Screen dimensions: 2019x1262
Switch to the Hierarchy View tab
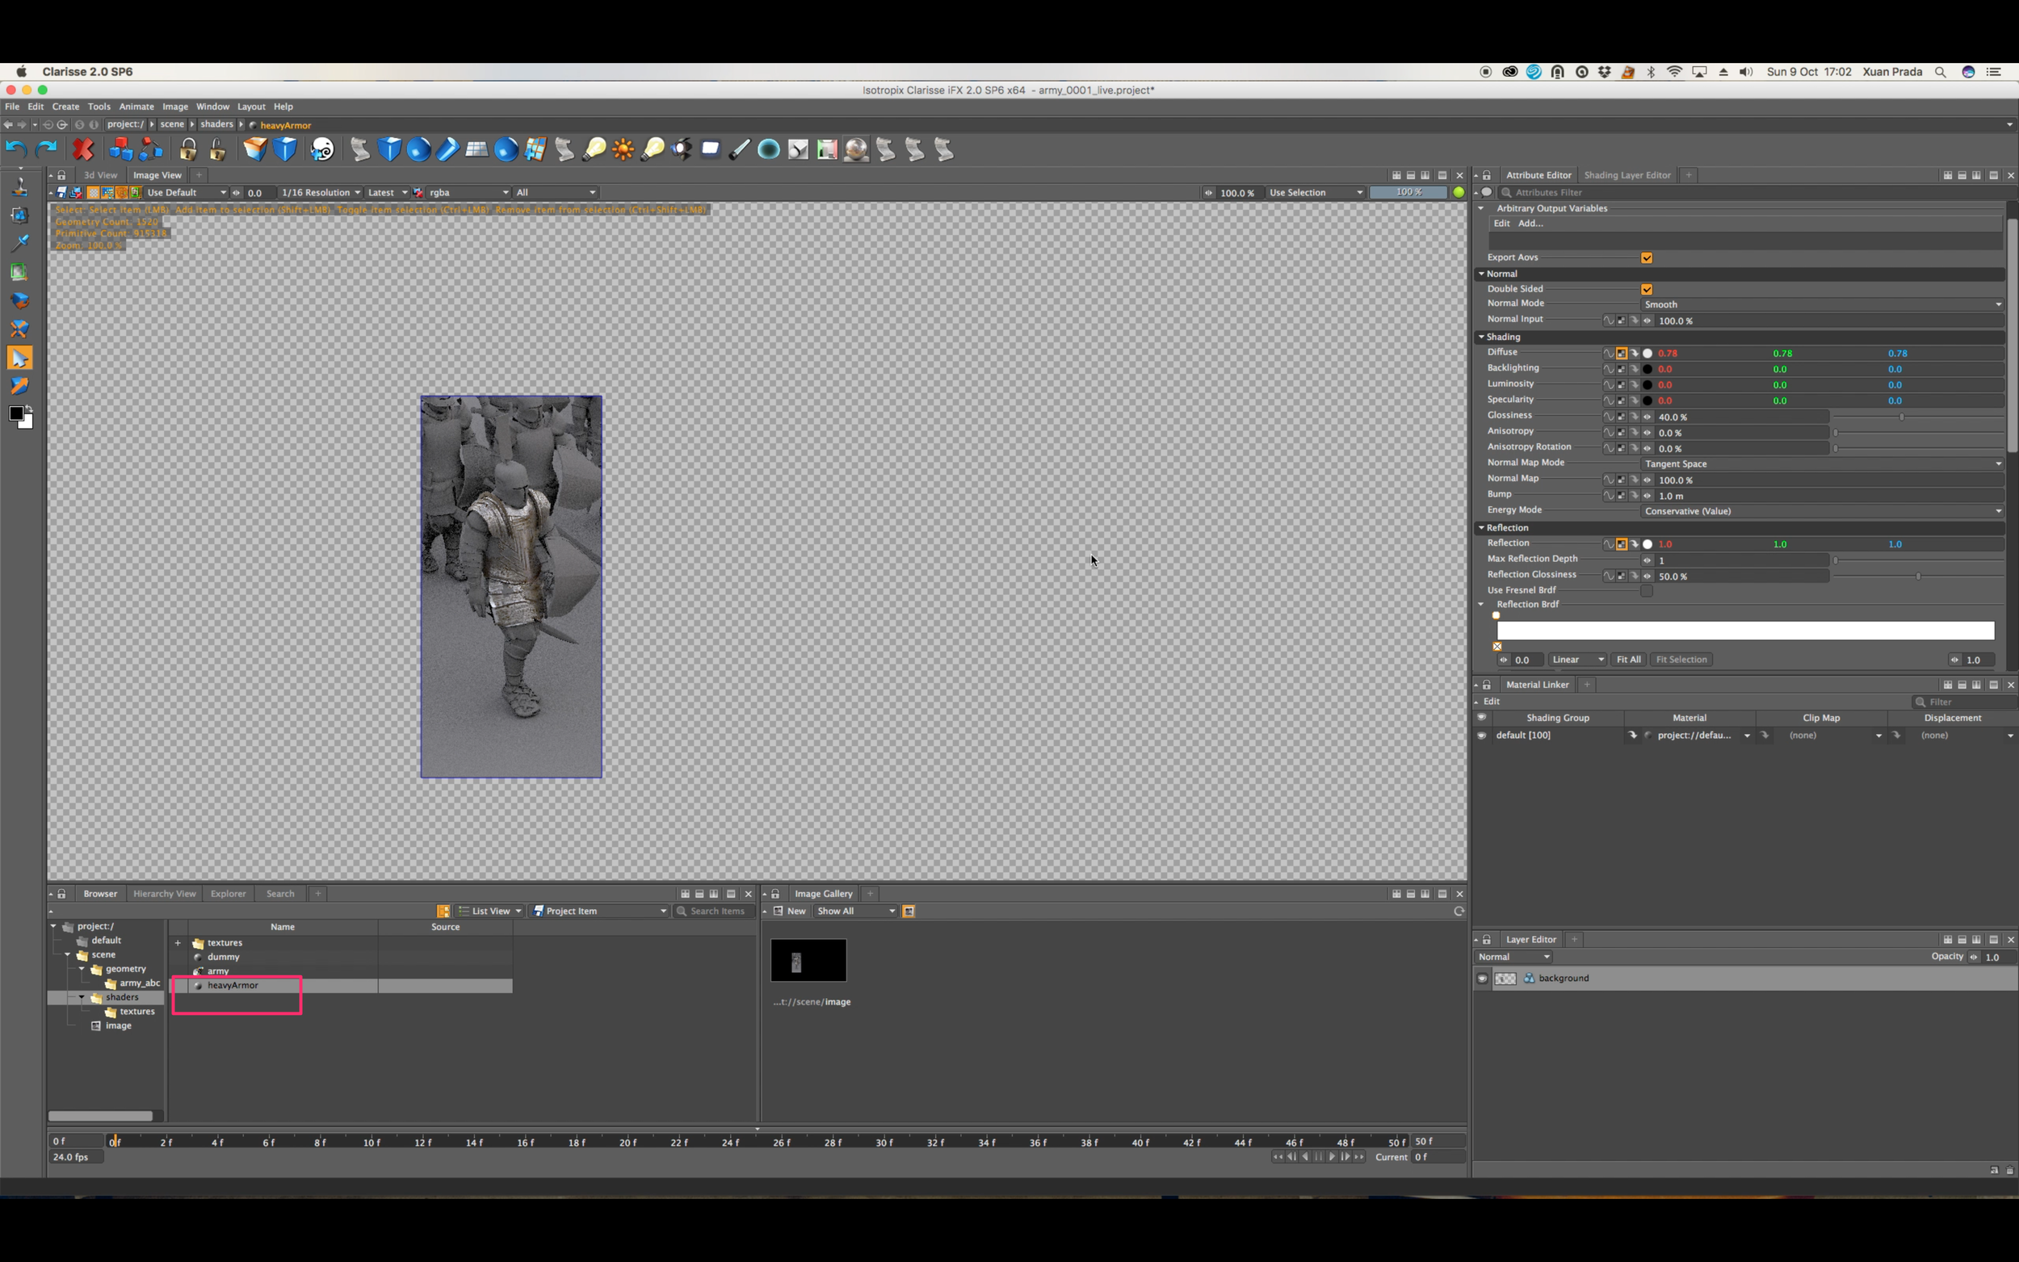[x=165, y=894]
